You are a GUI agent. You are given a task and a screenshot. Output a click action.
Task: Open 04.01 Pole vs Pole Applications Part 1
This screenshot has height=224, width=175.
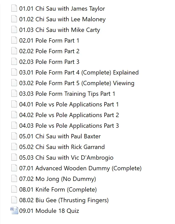pyautogui.click(x=69, y=104)
